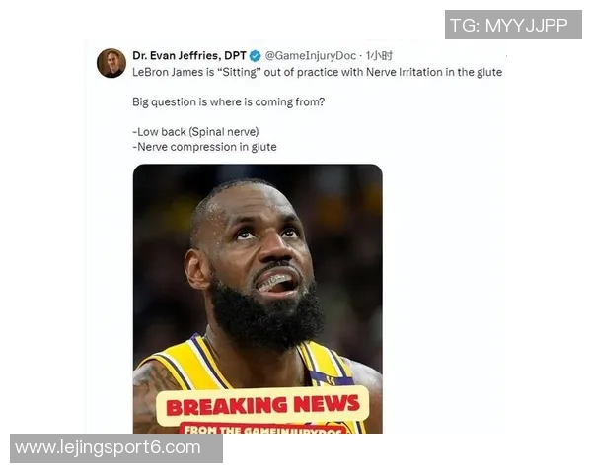Click the quoted word "Sitting" in tweet
The image size is (592, 473).
239,72
